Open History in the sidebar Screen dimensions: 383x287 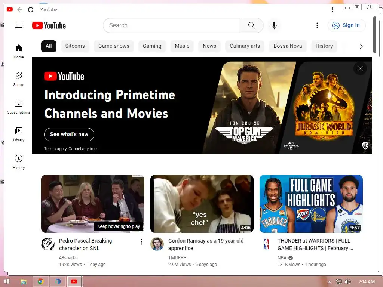pyautogui.click(x=19, y=162)
